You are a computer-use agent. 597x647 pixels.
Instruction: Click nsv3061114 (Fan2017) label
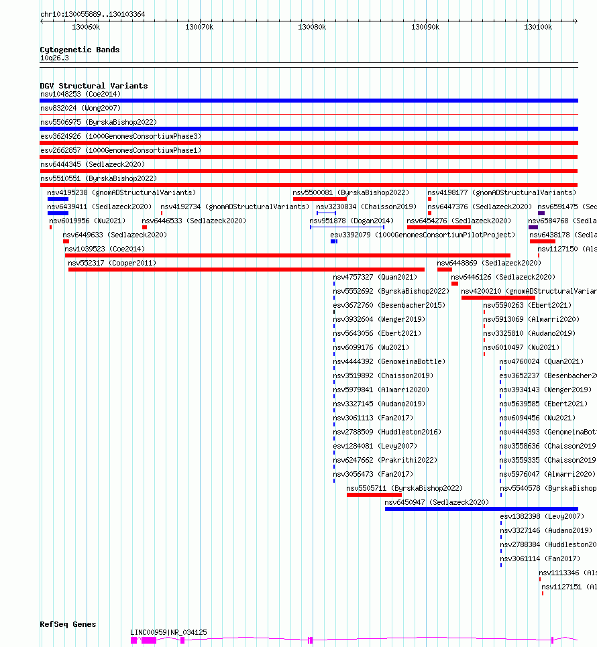540,558
